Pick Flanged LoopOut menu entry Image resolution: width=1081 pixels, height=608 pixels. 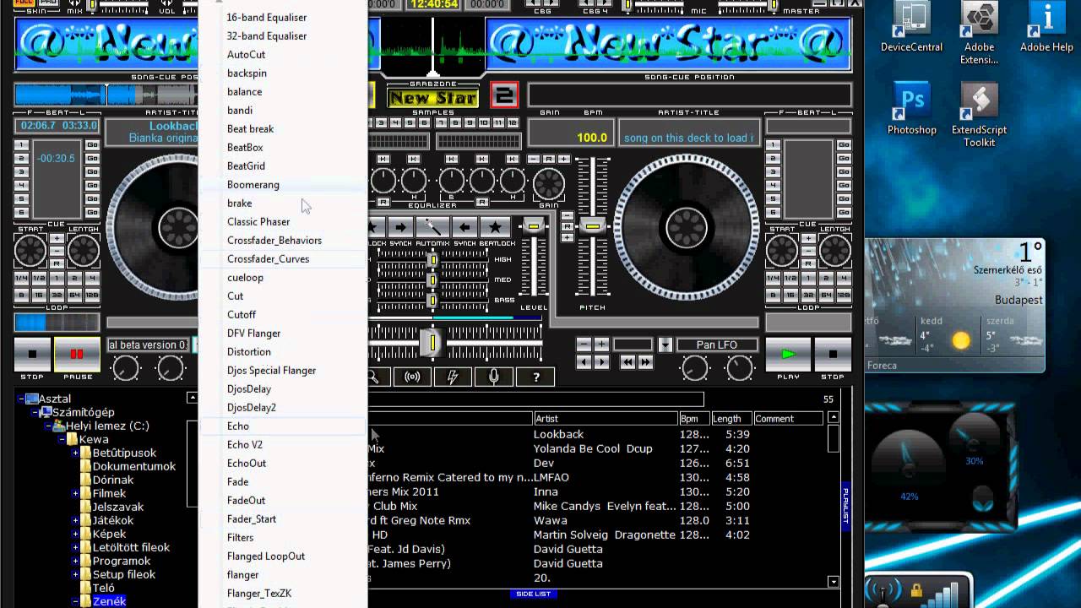pos(283,556)
